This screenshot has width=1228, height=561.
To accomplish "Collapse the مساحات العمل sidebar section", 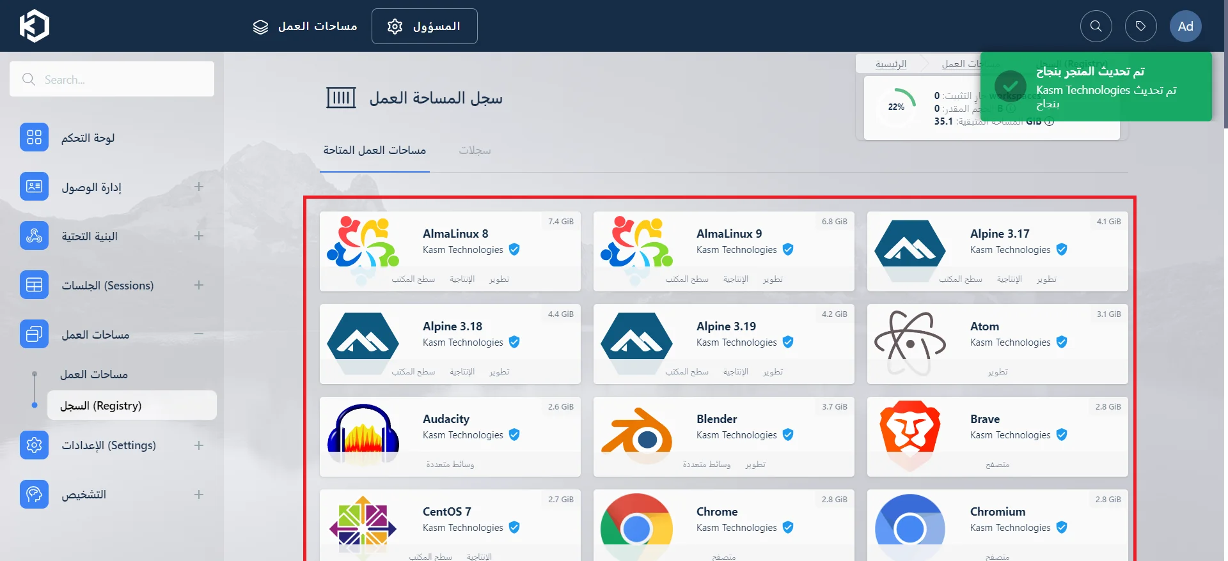I will 199,334.
